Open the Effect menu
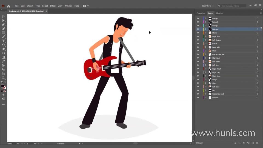Viewport: 263px width, 148px height. point(53,6)
